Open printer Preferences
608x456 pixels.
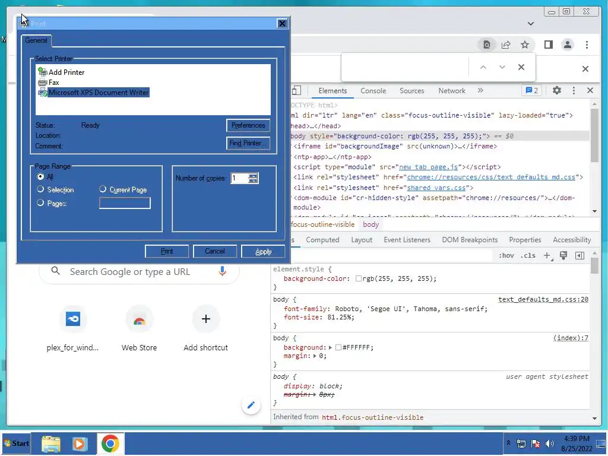(x=248, y=125)
